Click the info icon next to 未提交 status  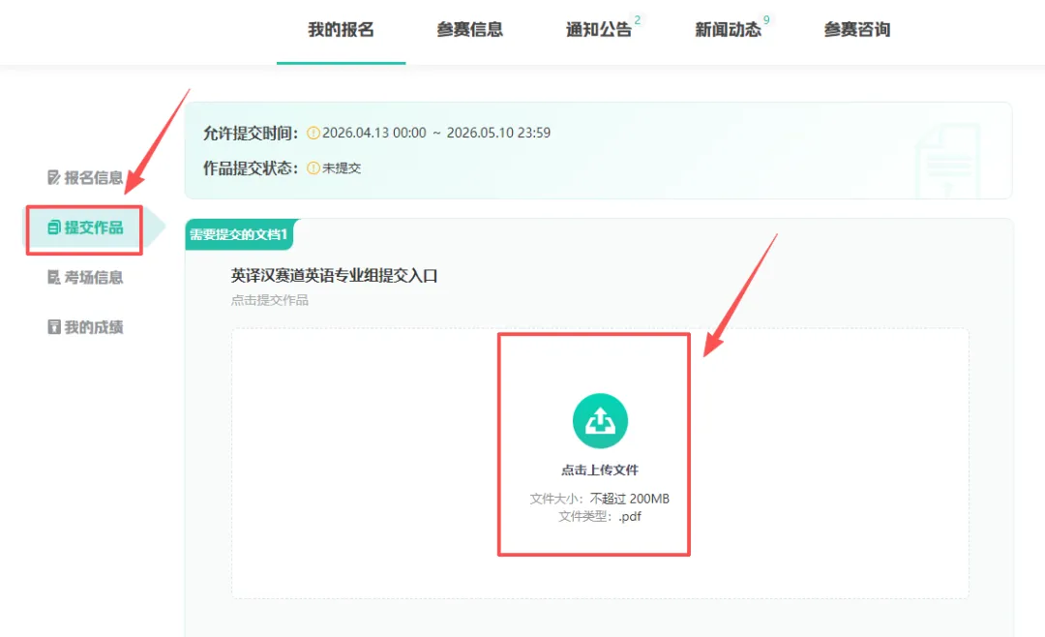(x=314, y=170)
